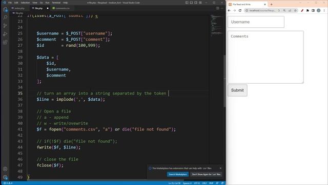Switch to the index.php editor tab
The image size is (328, 185).
19,8
